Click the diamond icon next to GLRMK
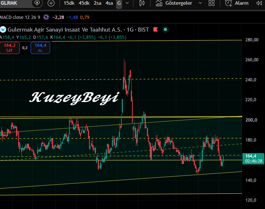This screenshot has height=209, width=265. 37,3
